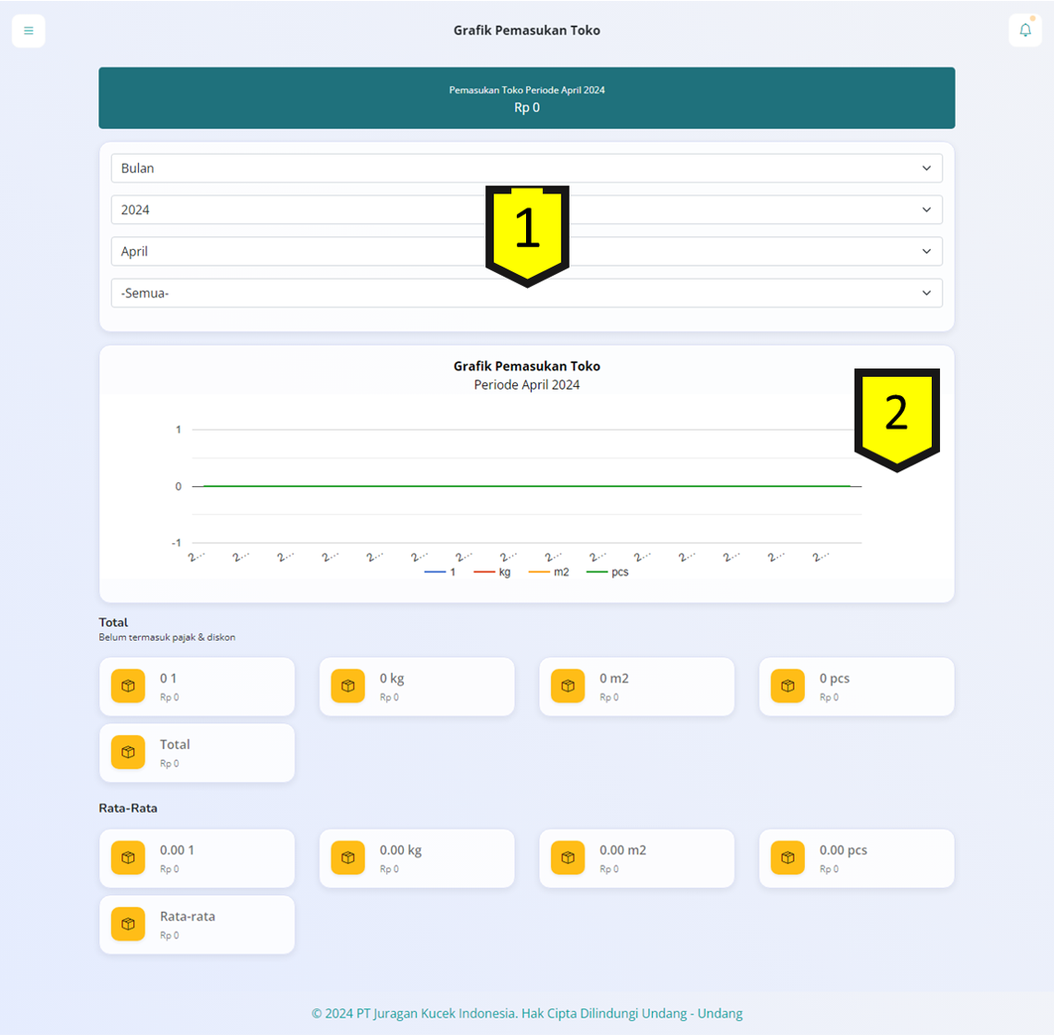
Task: Click the box icon on Rata-rata card
Action: (128, 924)
